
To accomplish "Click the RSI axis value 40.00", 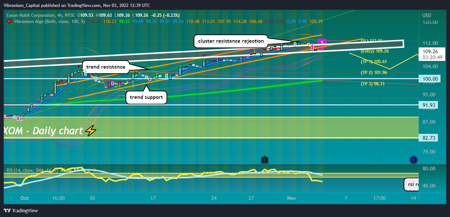I will 429,186.
